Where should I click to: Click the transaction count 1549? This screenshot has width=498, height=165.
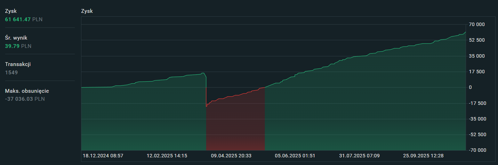pyautogui.click(x=11, y=73)
